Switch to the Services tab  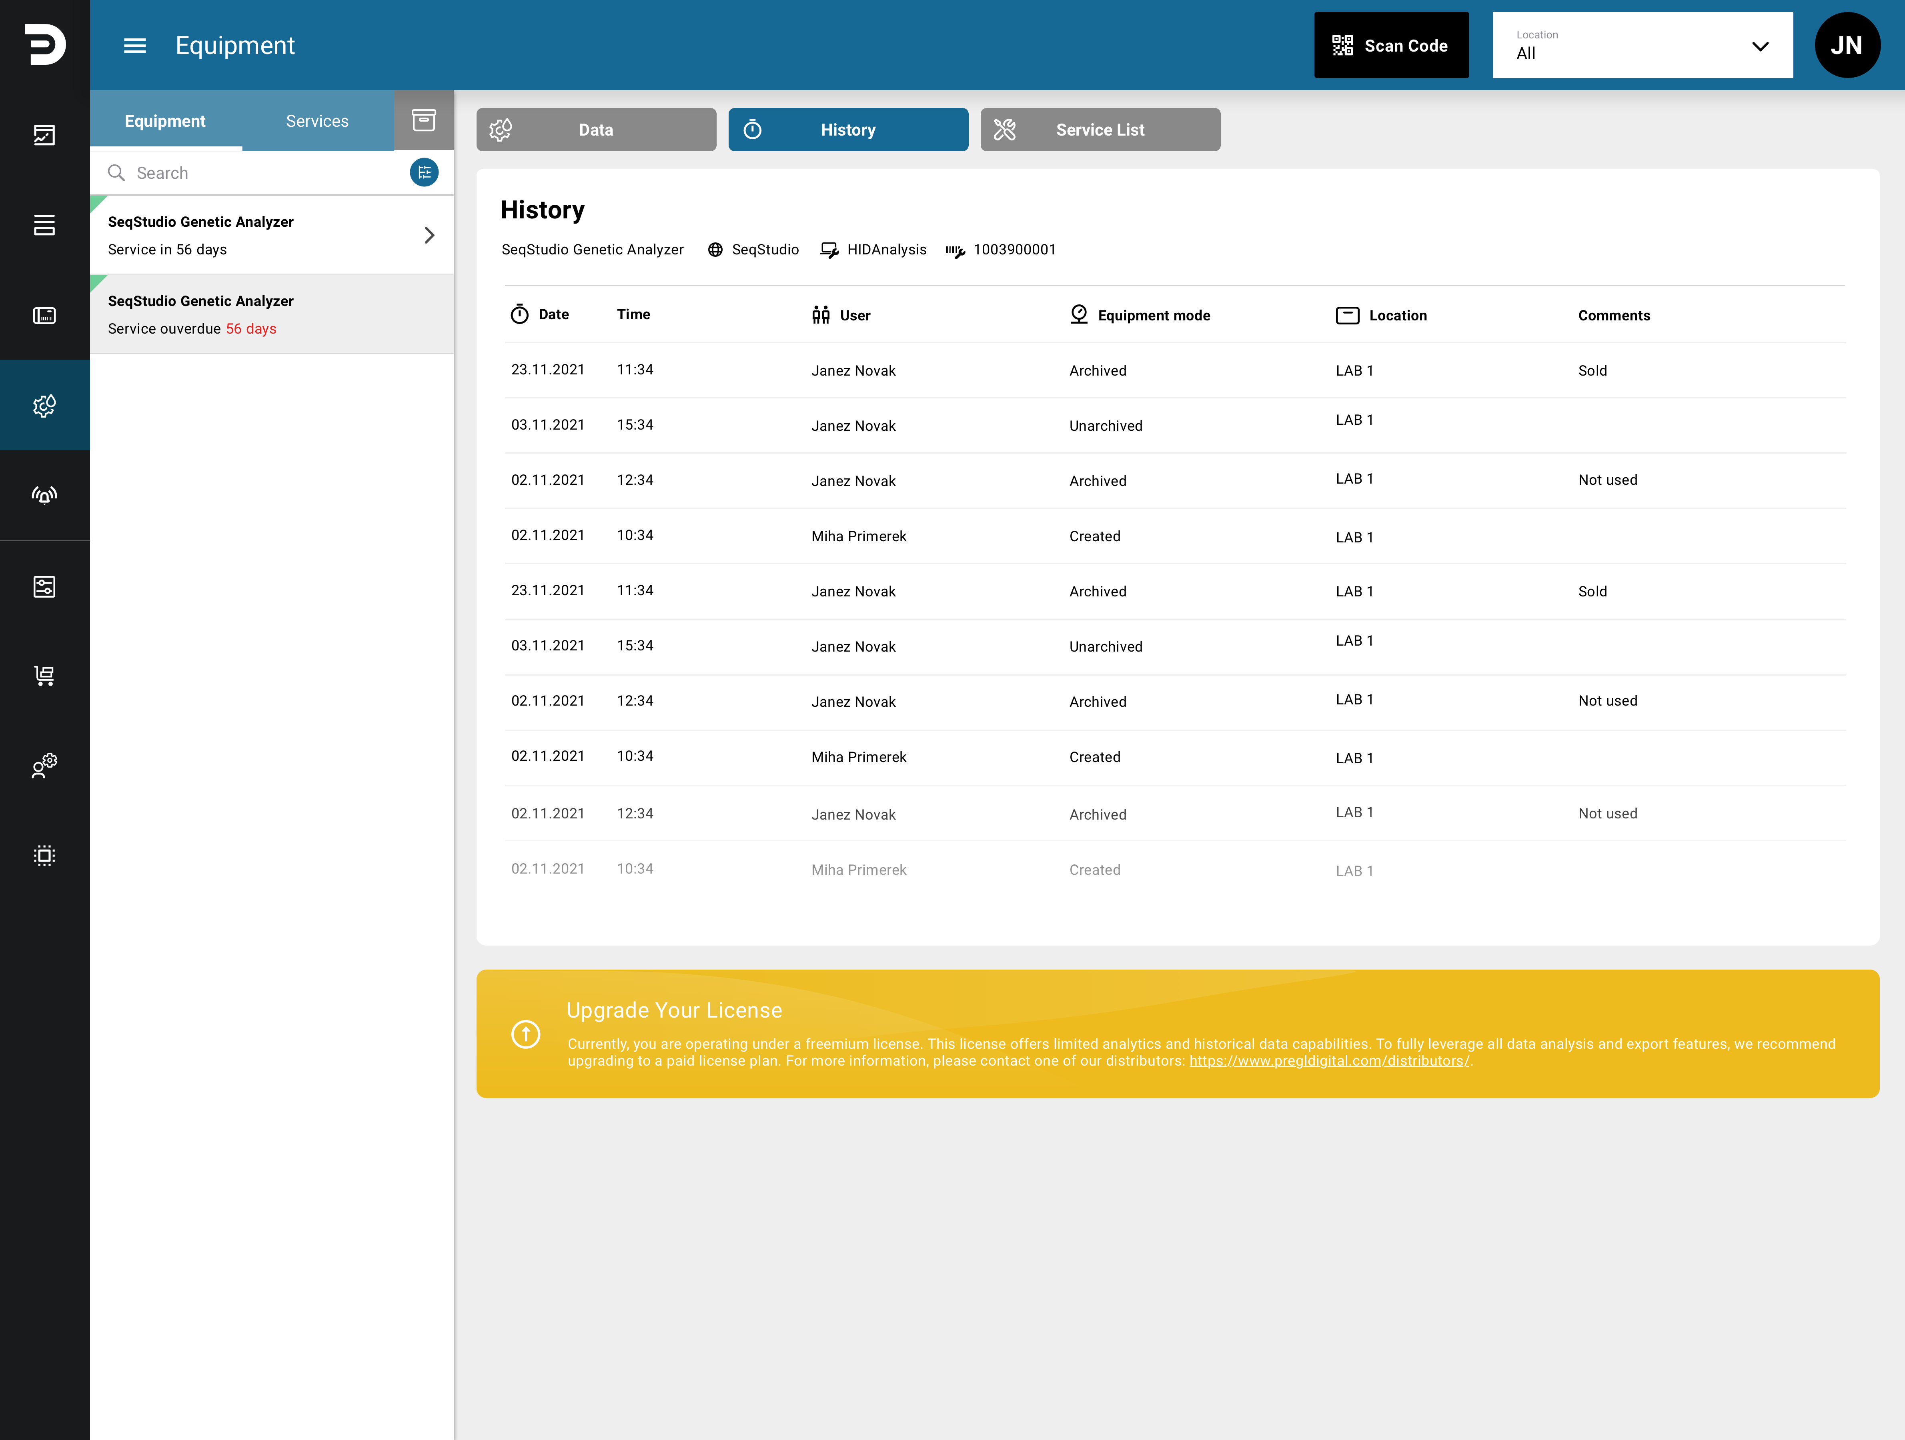coord(317,120)
